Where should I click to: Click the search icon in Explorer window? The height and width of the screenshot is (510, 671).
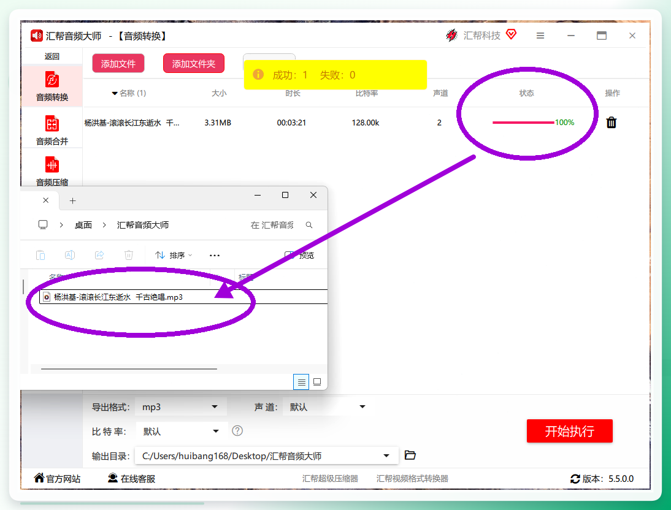tap(309, 225)
